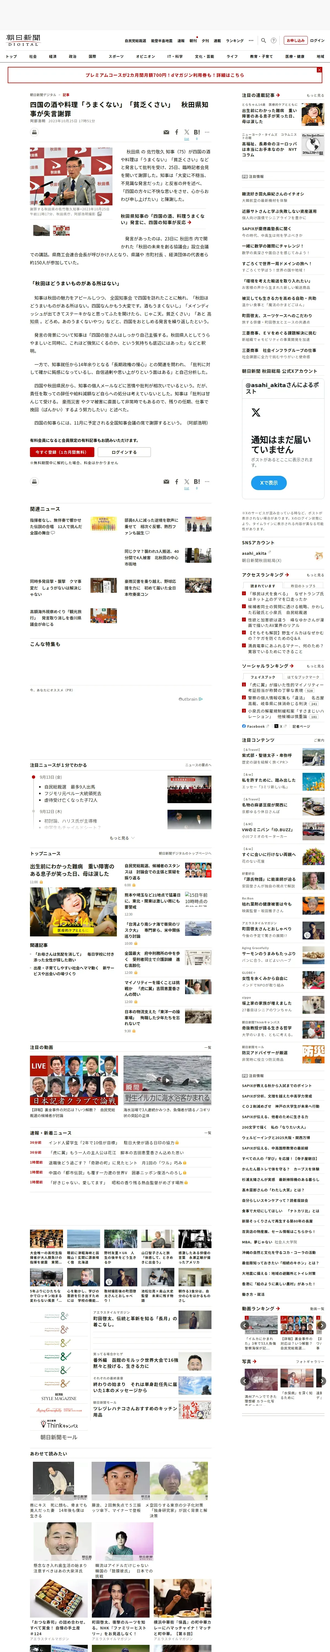Click the 一覧 link beside 注目の動画
The height and width of the screenshot is (1652, 330).
click(x=208, y=1047)
